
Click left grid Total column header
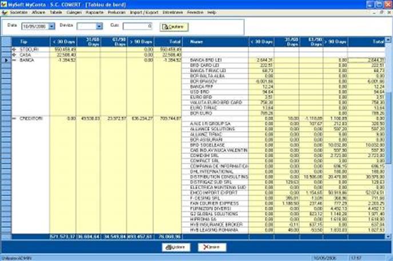point(168,42)
